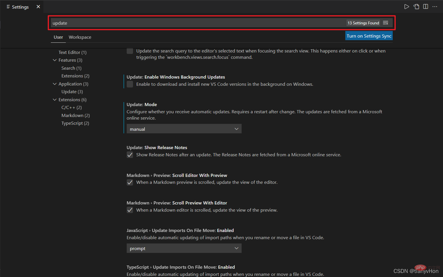Switch to the Workspace settings tab
The height and width of the screenshot is (277, 443).
(80, 37)
